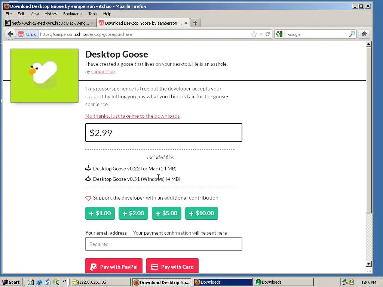
Task: Open the samperson author link
Action: click(103, 71)
